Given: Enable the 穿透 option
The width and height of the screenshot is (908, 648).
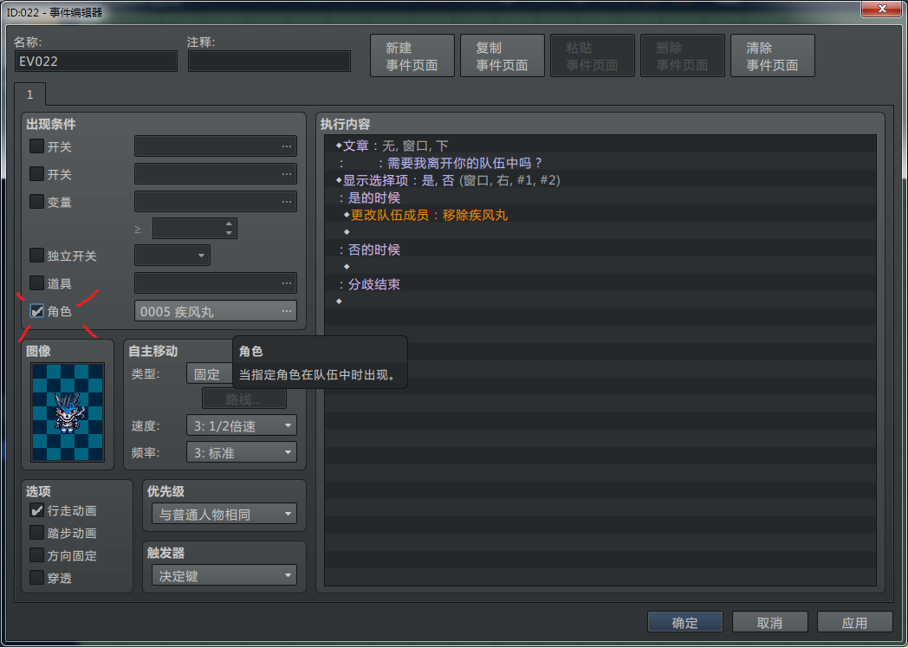Looking at the screenshot, I should (36, 577).
